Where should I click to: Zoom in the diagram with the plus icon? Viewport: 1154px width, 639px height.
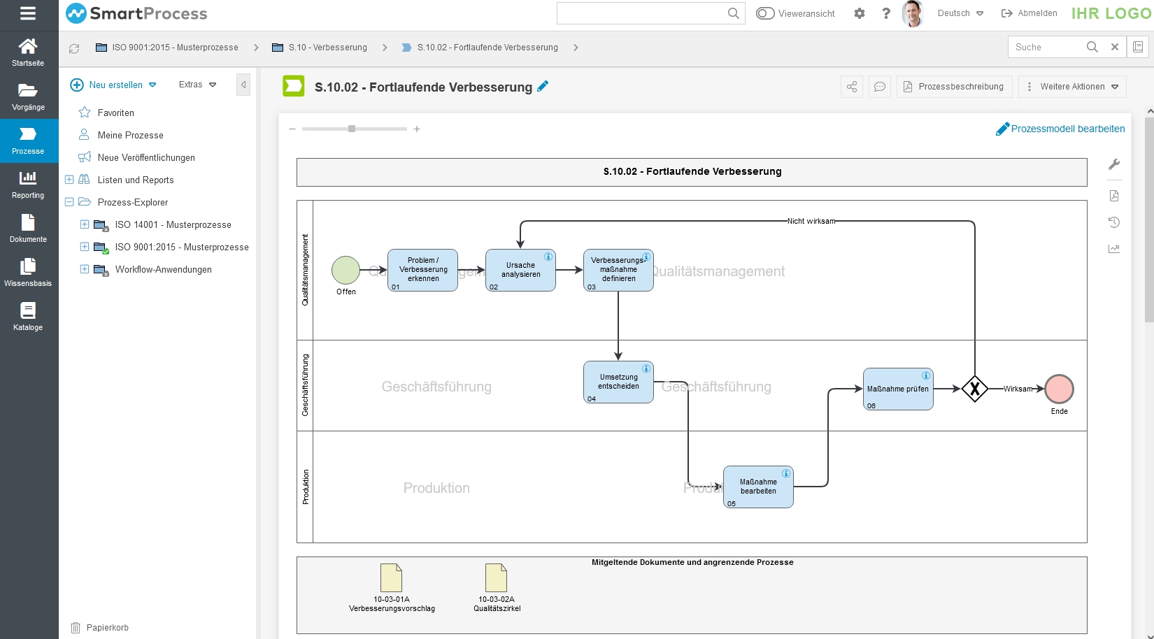(417, 129)
